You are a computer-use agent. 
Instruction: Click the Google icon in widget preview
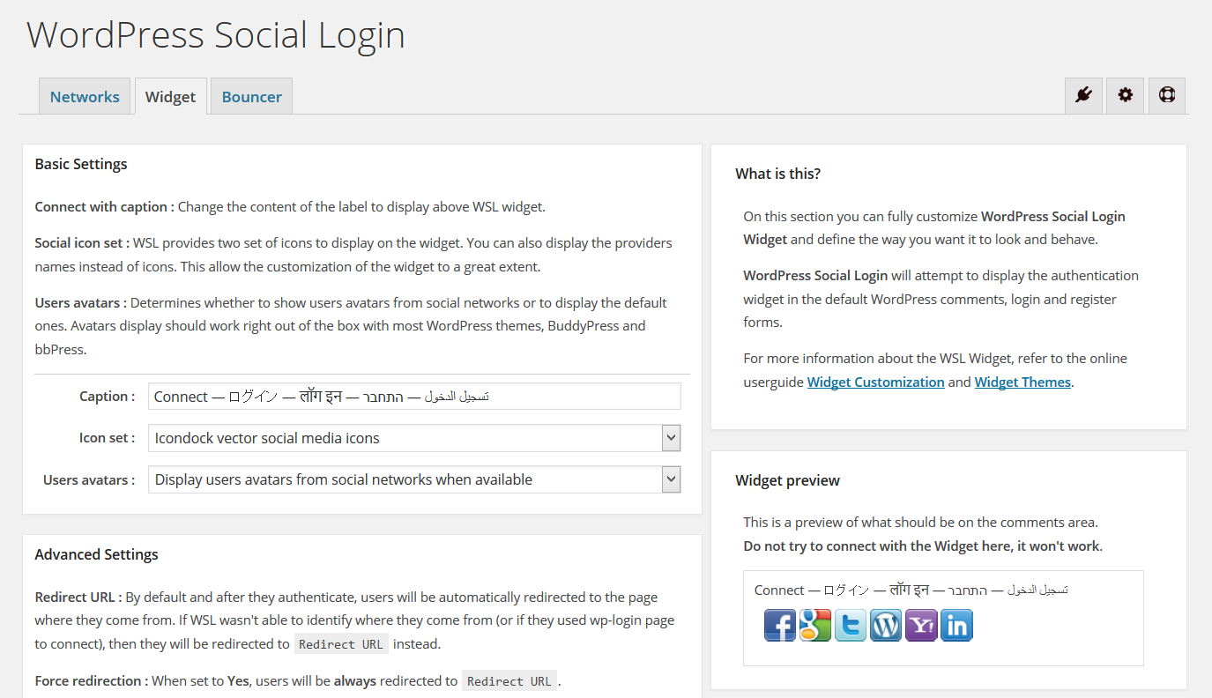pos(815,625)
